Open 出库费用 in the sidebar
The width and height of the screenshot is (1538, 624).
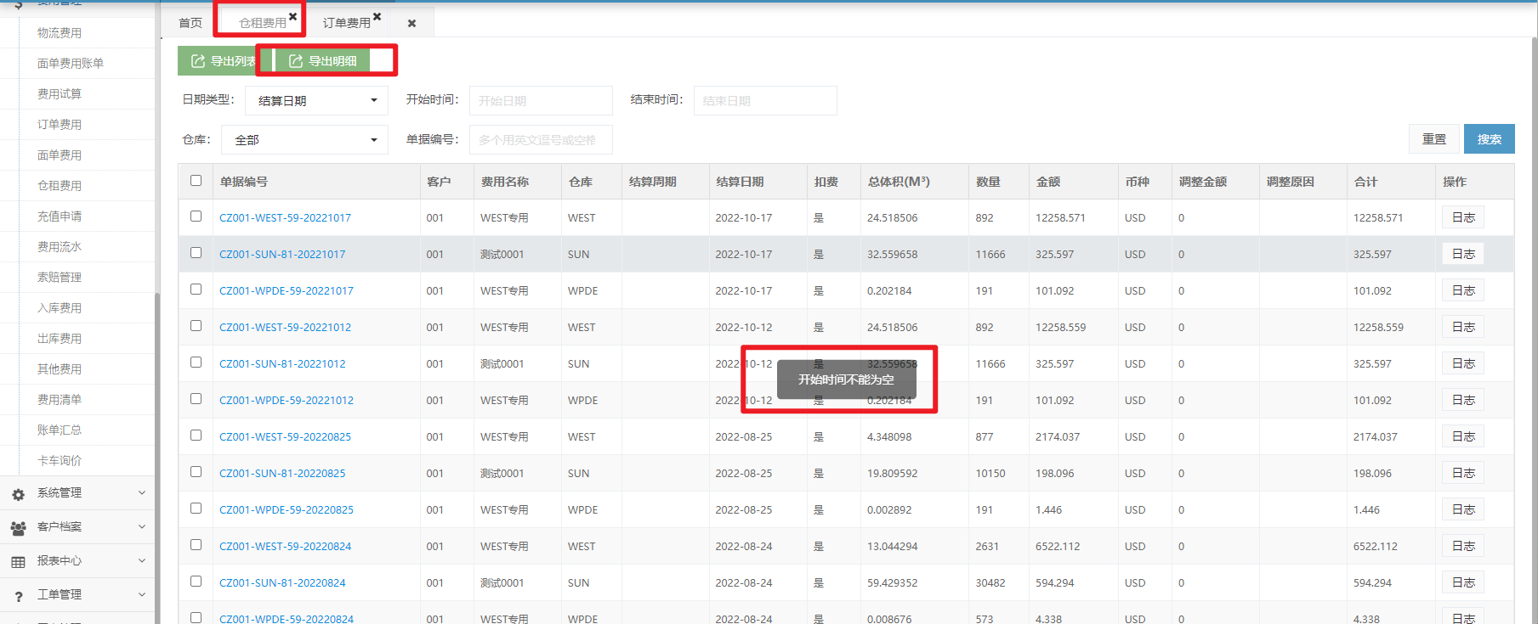click(x=60, y=339)
